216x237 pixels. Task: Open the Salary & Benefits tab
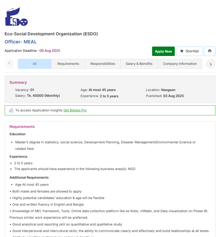point(139,64)
